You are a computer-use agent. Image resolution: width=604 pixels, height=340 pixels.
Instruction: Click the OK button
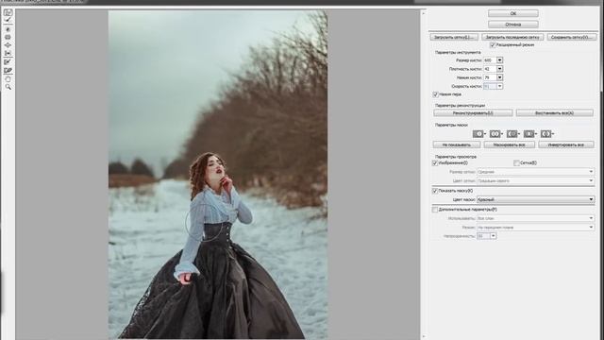pos(513,13)
